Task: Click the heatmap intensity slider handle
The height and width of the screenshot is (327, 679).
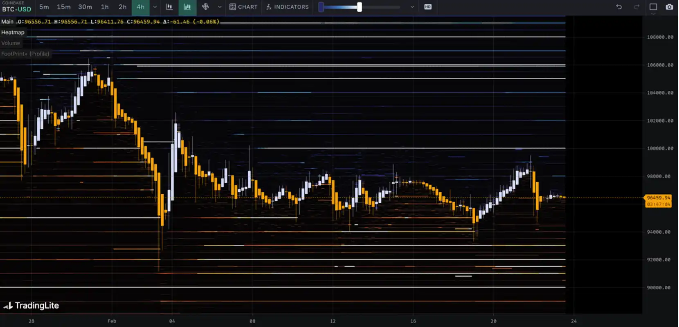Action: [360, 7]
